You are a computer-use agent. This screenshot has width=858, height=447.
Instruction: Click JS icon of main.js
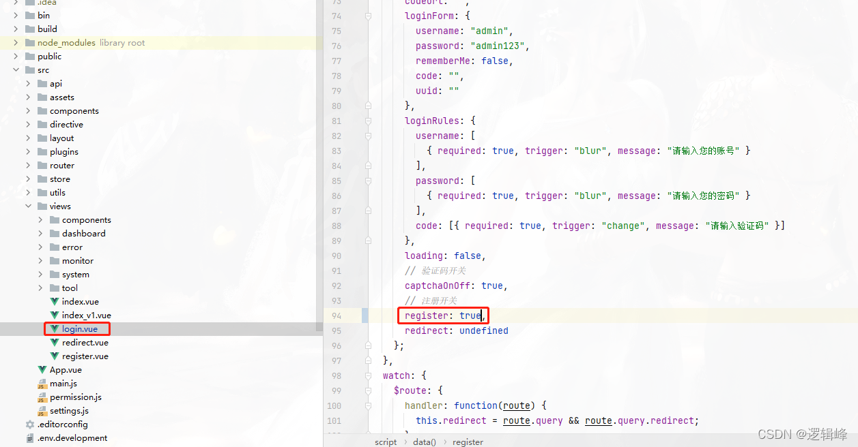42,383
